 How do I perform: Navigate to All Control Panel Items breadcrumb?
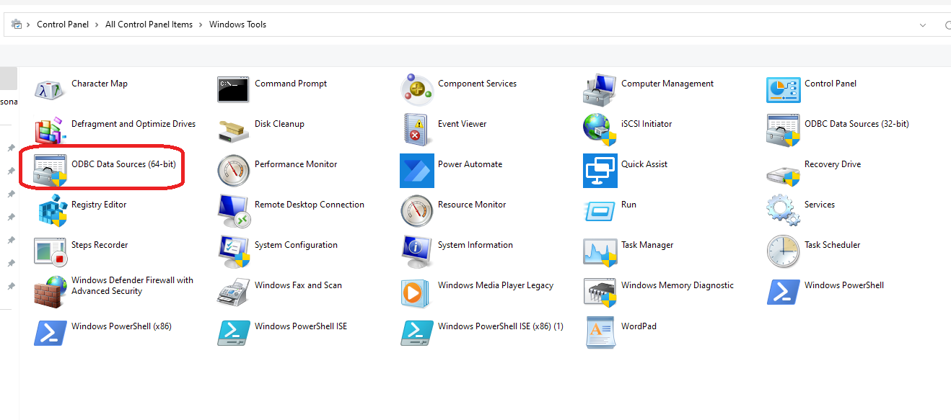pos(149,24)
